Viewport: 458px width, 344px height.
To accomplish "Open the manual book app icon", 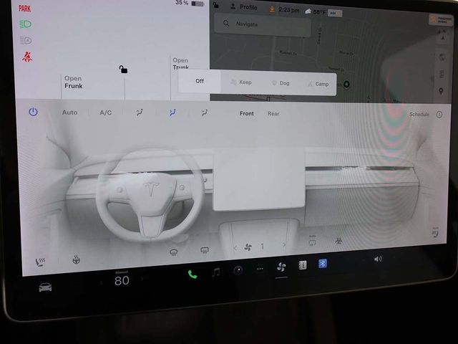I will point(303,265).
